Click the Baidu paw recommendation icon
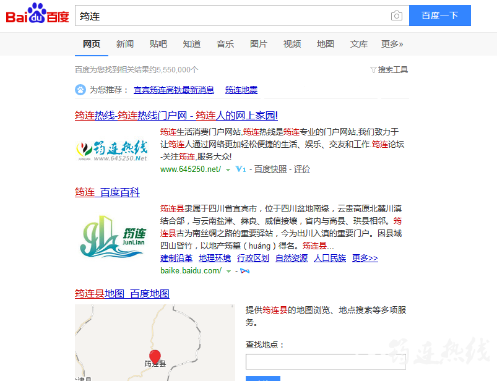This screenshot has width=497, height=381. click(80, 90)
